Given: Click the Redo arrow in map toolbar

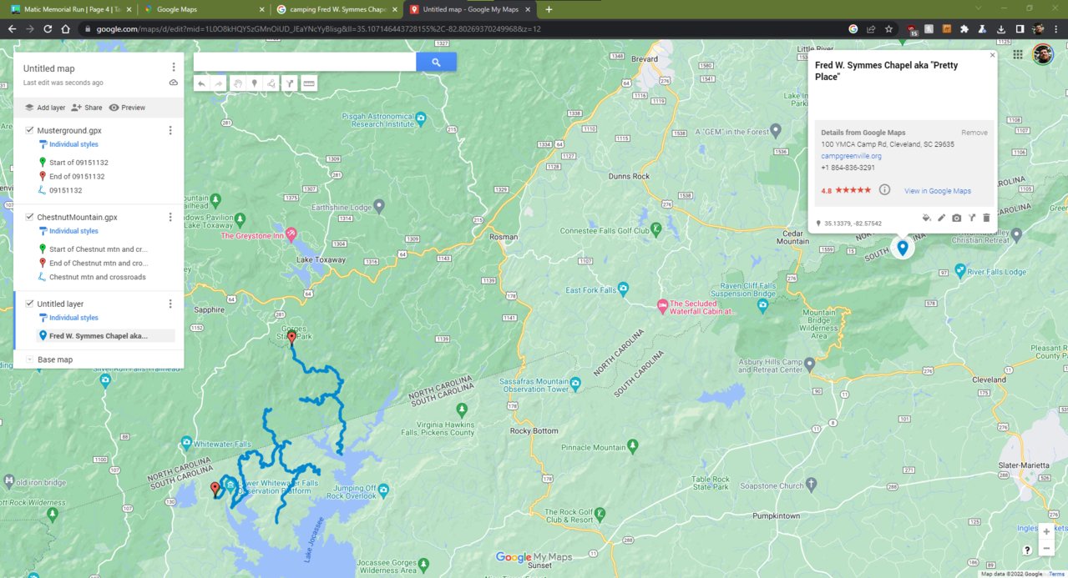Looking at the screenshot, I should [x=219, y=83].
